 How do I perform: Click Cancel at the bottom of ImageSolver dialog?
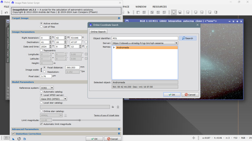[x=113, y=139]
